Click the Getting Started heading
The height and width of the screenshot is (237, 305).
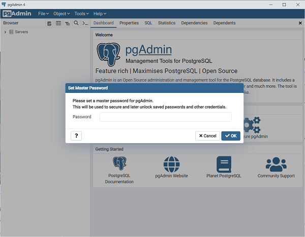click(x=109, y=149)
